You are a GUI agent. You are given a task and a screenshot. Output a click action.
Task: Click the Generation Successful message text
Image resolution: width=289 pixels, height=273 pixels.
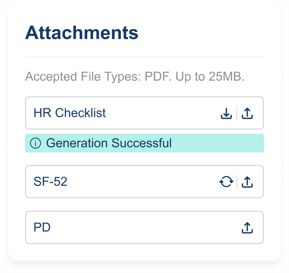tap(109, 143)
